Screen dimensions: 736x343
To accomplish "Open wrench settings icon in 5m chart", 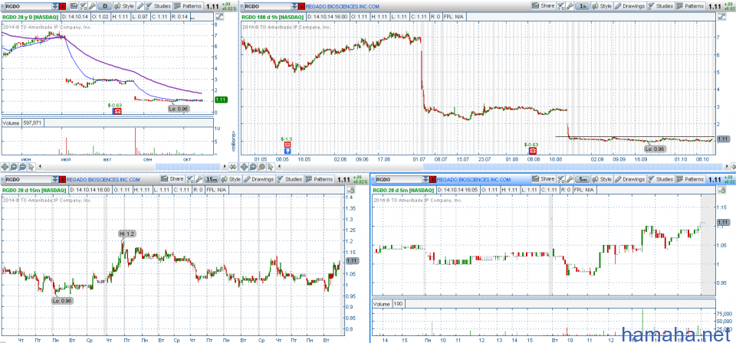I will [x=570, y=179].
